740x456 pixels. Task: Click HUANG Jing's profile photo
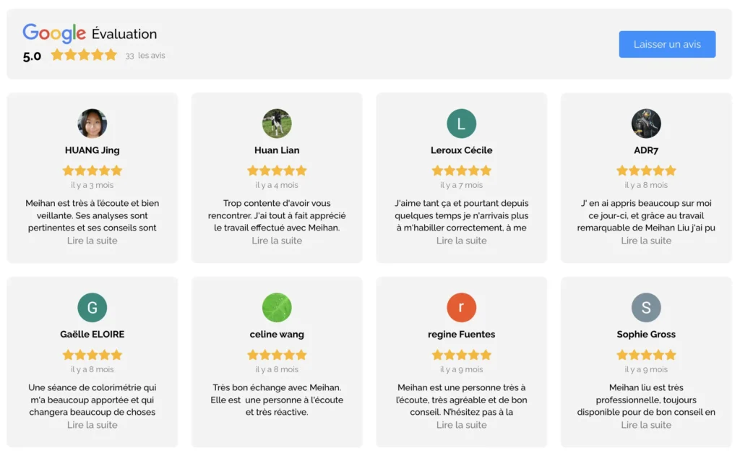92,124
